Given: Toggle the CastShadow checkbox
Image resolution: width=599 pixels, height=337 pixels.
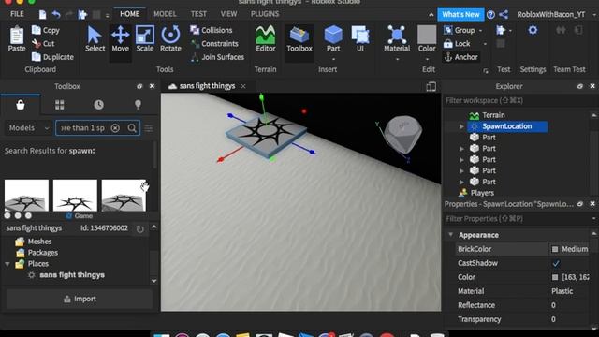Looking at the screenshot, I should click(x=556, y=263).
